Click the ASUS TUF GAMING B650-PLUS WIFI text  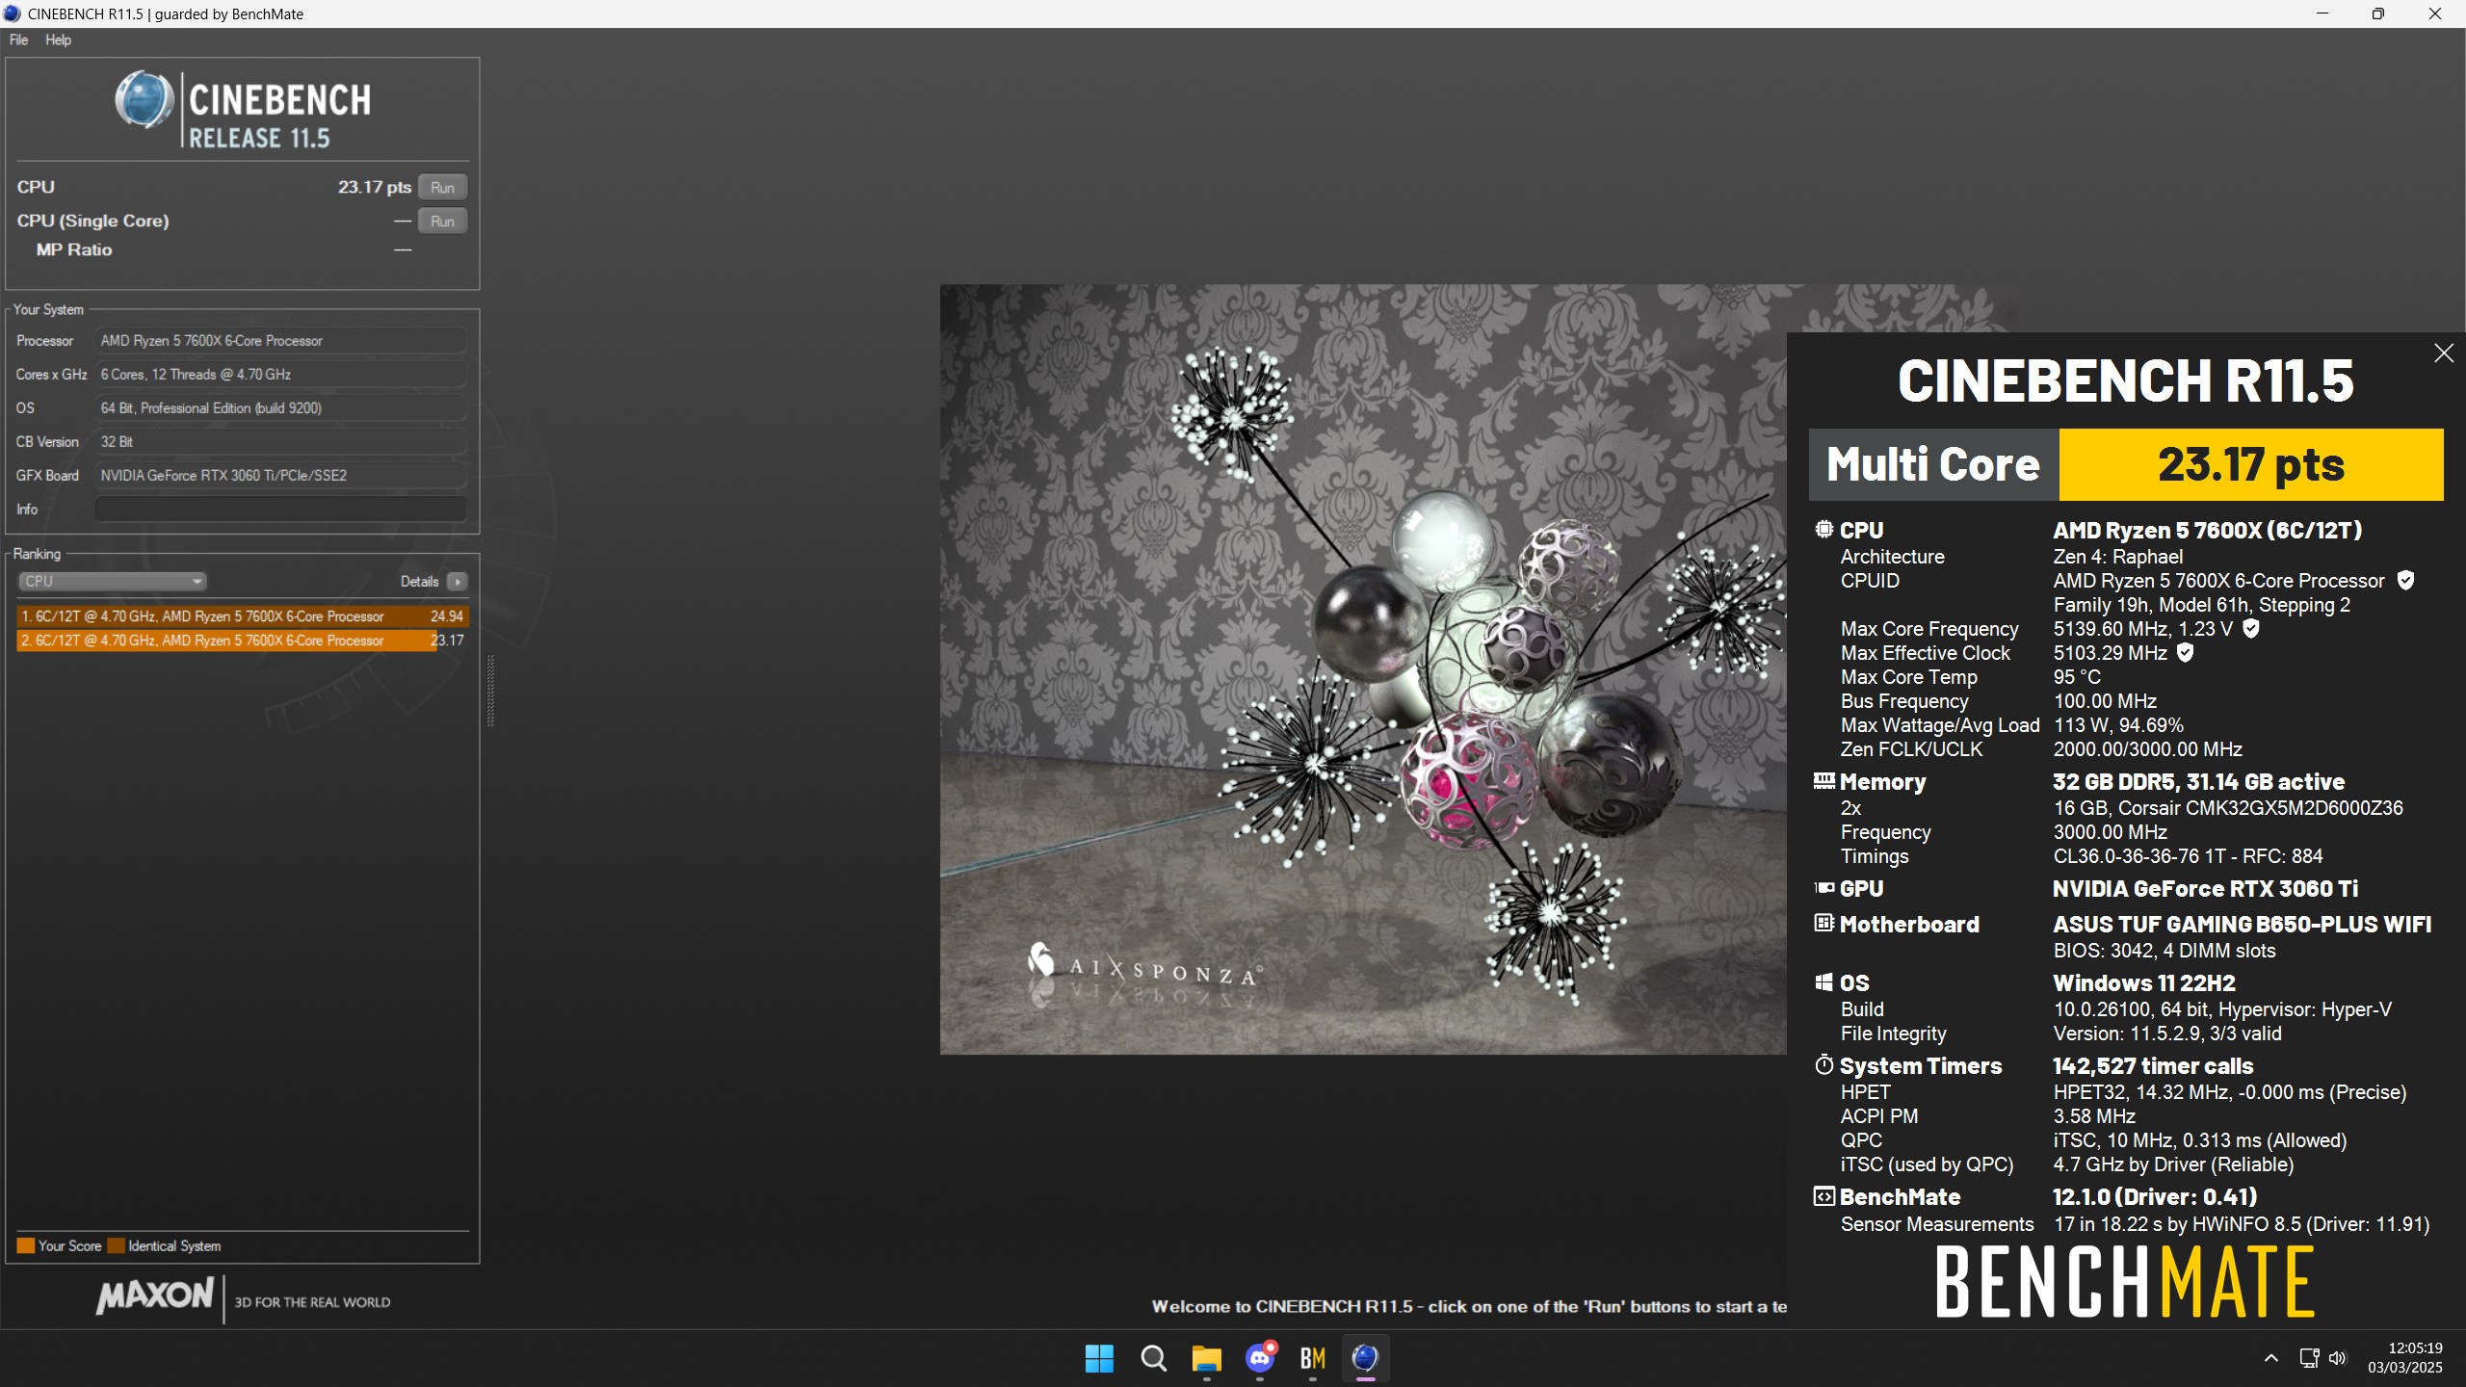coord(2242,924)
